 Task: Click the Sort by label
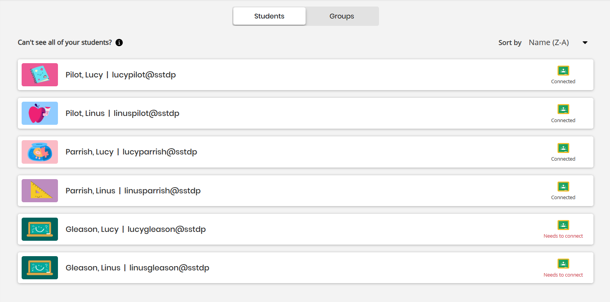pos(510,43)
